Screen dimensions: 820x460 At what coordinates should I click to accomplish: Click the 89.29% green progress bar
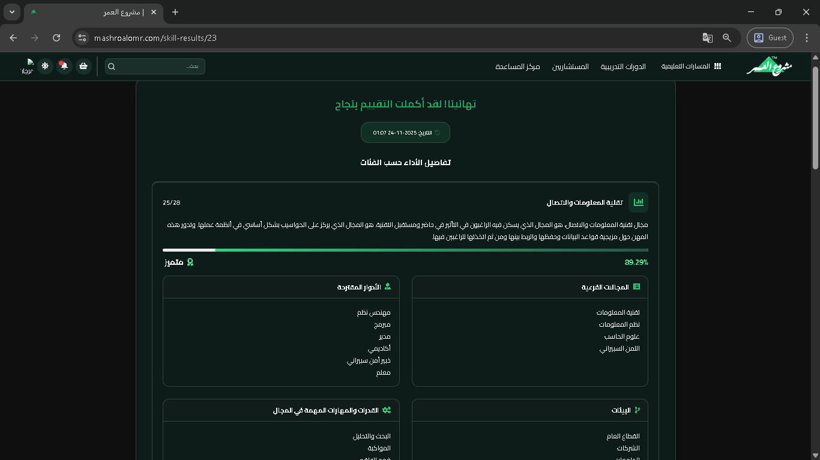coord(431,250)
